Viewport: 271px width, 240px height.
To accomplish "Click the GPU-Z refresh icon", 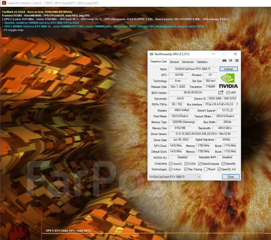I will coord(230,61).
